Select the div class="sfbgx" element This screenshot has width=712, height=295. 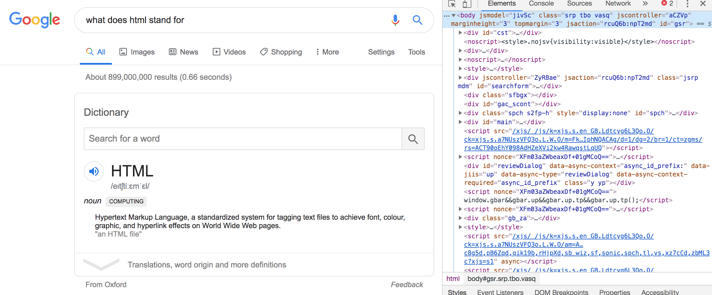point(510,95)
